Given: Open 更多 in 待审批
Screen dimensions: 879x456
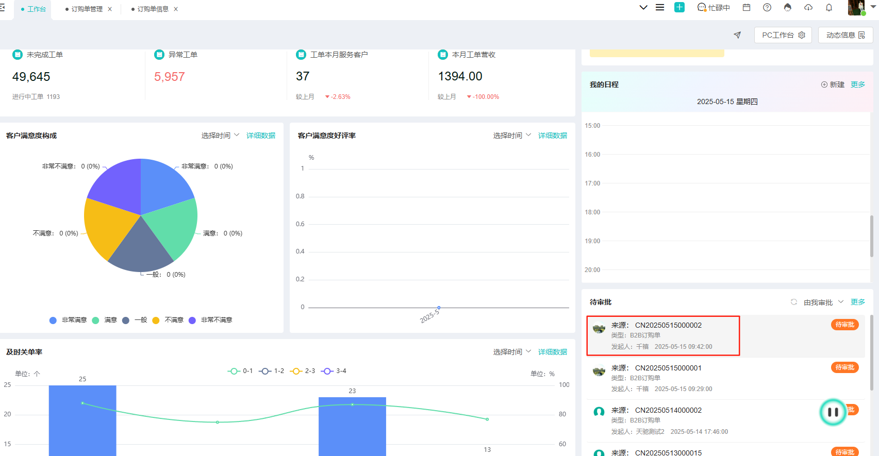Looking at the screenshot, I should click(x=858, y=302).
